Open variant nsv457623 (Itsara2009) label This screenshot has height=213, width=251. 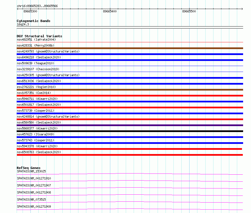[36, 134]
